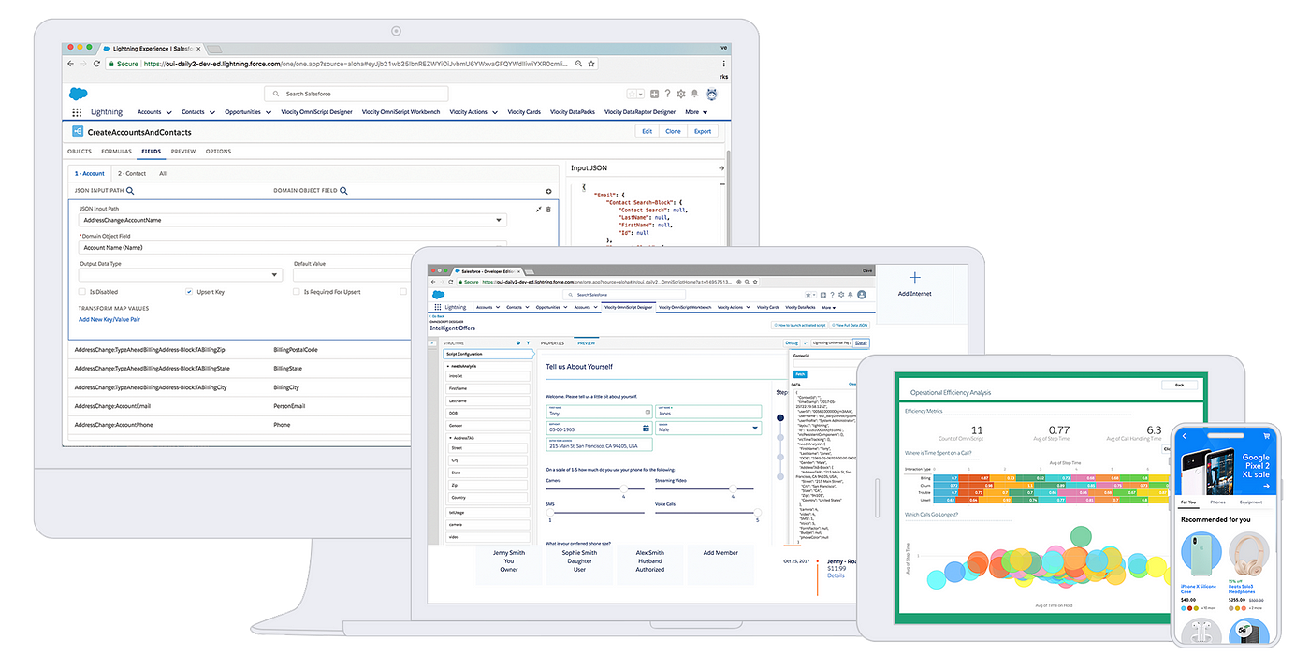Open the Chrome three-dot menu in Lightning Experience browser
Viewport: 1310px width, 655px height.
(x=724, y=64)
